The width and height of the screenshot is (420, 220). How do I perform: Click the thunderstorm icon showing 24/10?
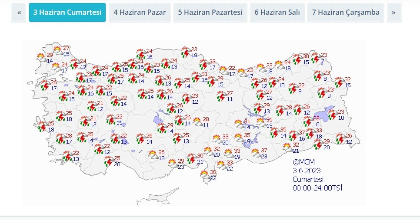coord(273,82)
